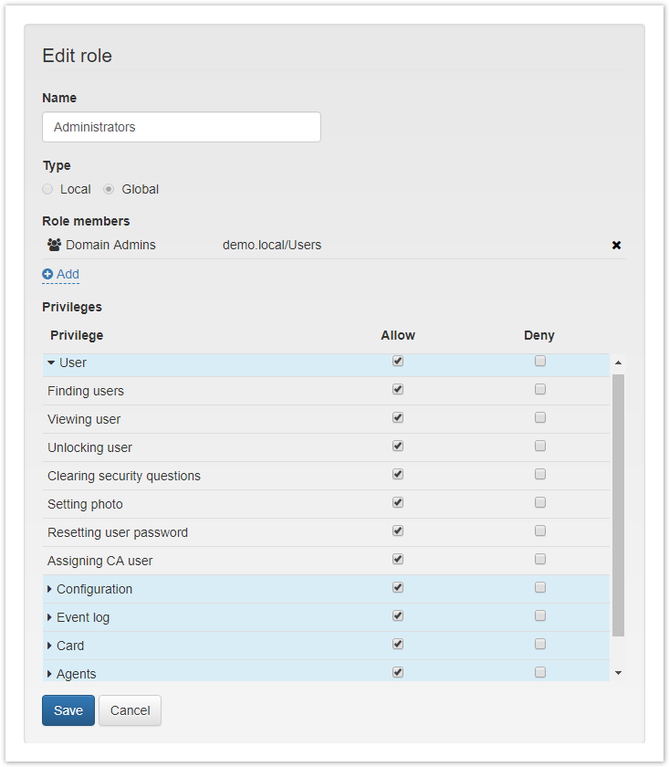The width and height of the screenshot is (669, 767).
Task: Uncheck Allow for Resetting user password
Action: pyautogui.click(x=397, y=531)
